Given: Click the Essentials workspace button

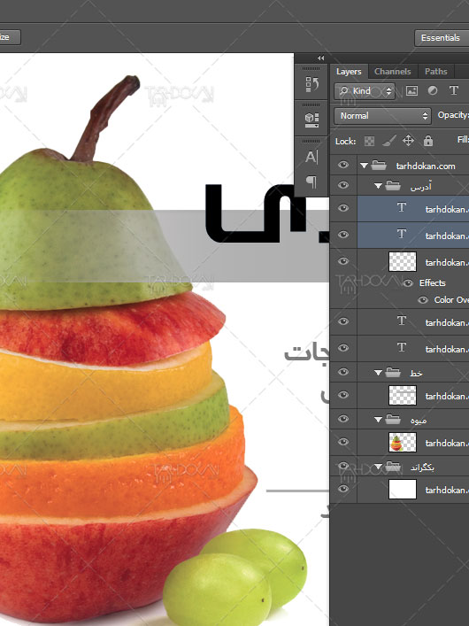Looking at the screenshot, I should pos(441,38).
